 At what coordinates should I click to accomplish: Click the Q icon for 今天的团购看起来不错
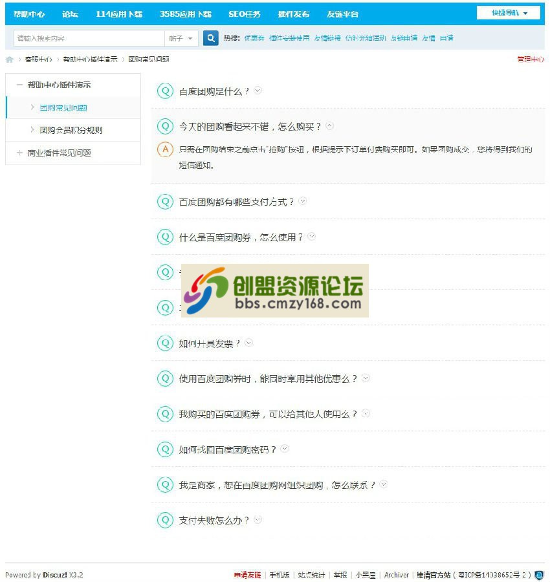click(x=165, y=126)
